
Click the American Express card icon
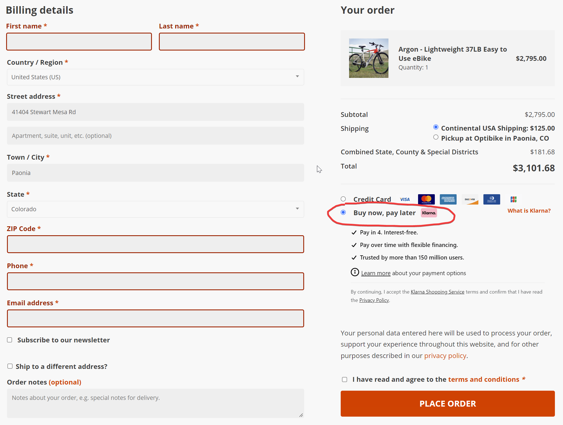[448, 199]
